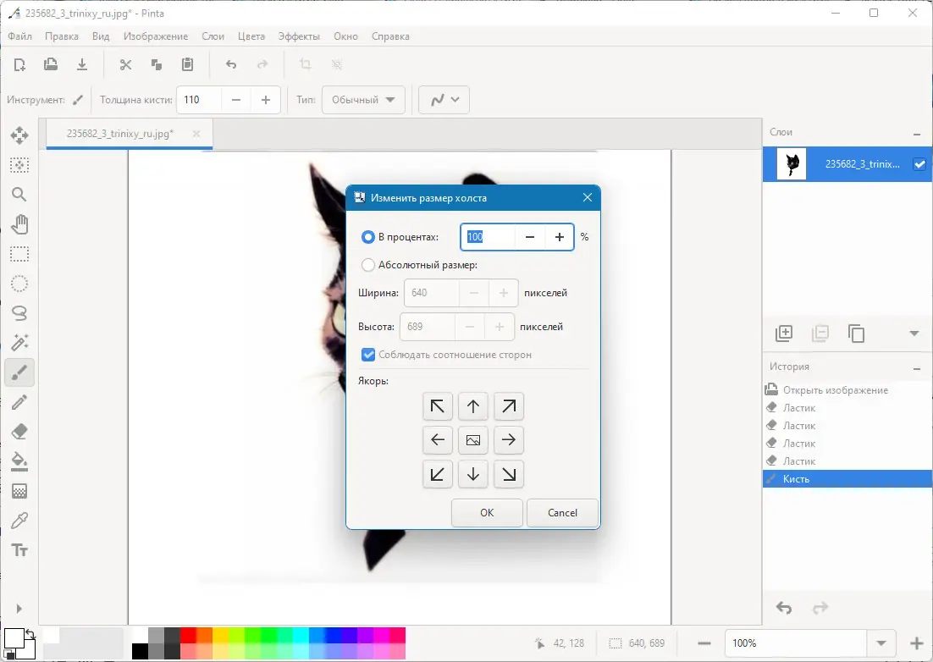Viewport: 933px width, 662px height.
Task: Open the 'Эффекты' menu
Action: pos(300,36)
